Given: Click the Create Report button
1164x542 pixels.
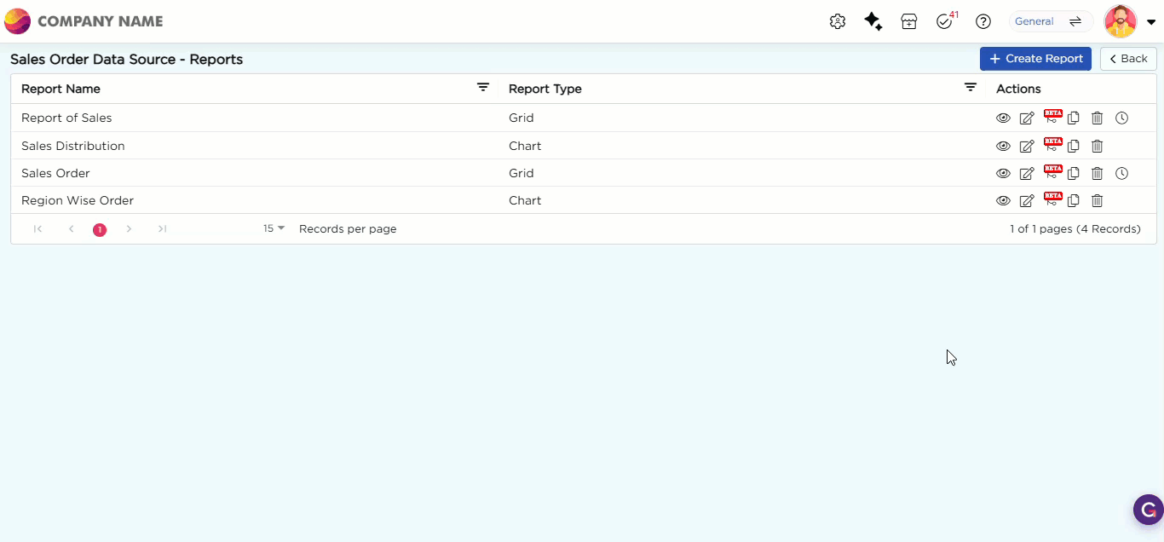Looking at the screenshot, I should coord(1035,59).
